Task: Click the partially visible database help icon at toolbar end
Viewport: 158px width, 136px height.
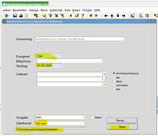Action: [x=156, y=16]
